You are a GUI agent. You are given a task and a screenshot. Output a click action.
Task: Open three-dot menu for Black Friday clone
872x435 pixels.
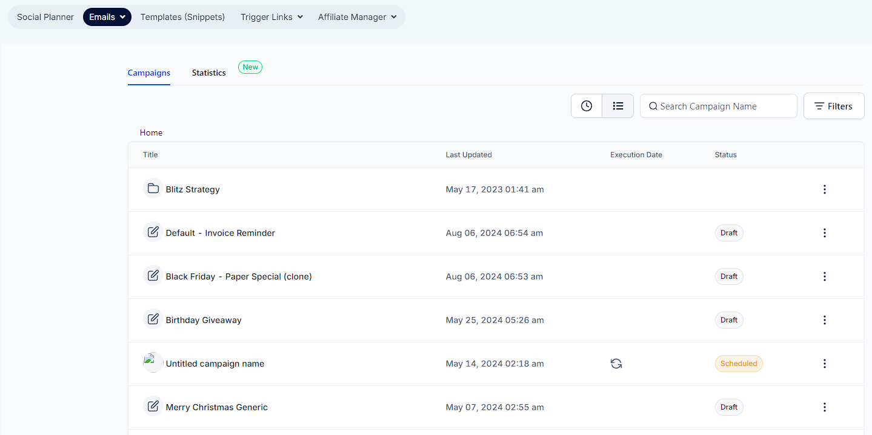coord(824,276)
